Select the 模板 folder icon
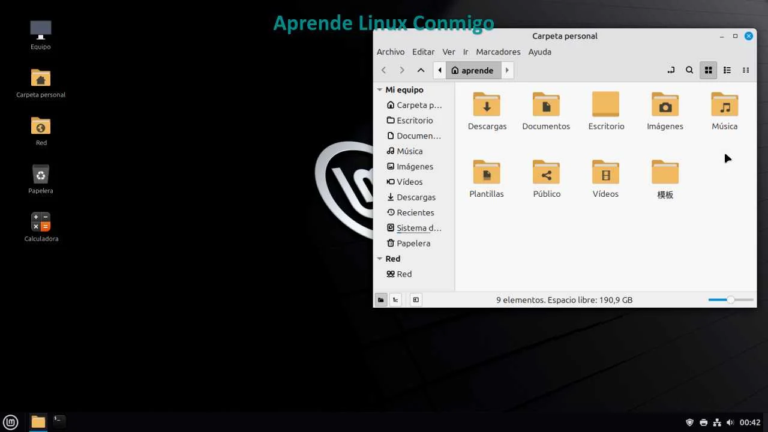Screen dimensions: 768x432 [x=665, y=172]
